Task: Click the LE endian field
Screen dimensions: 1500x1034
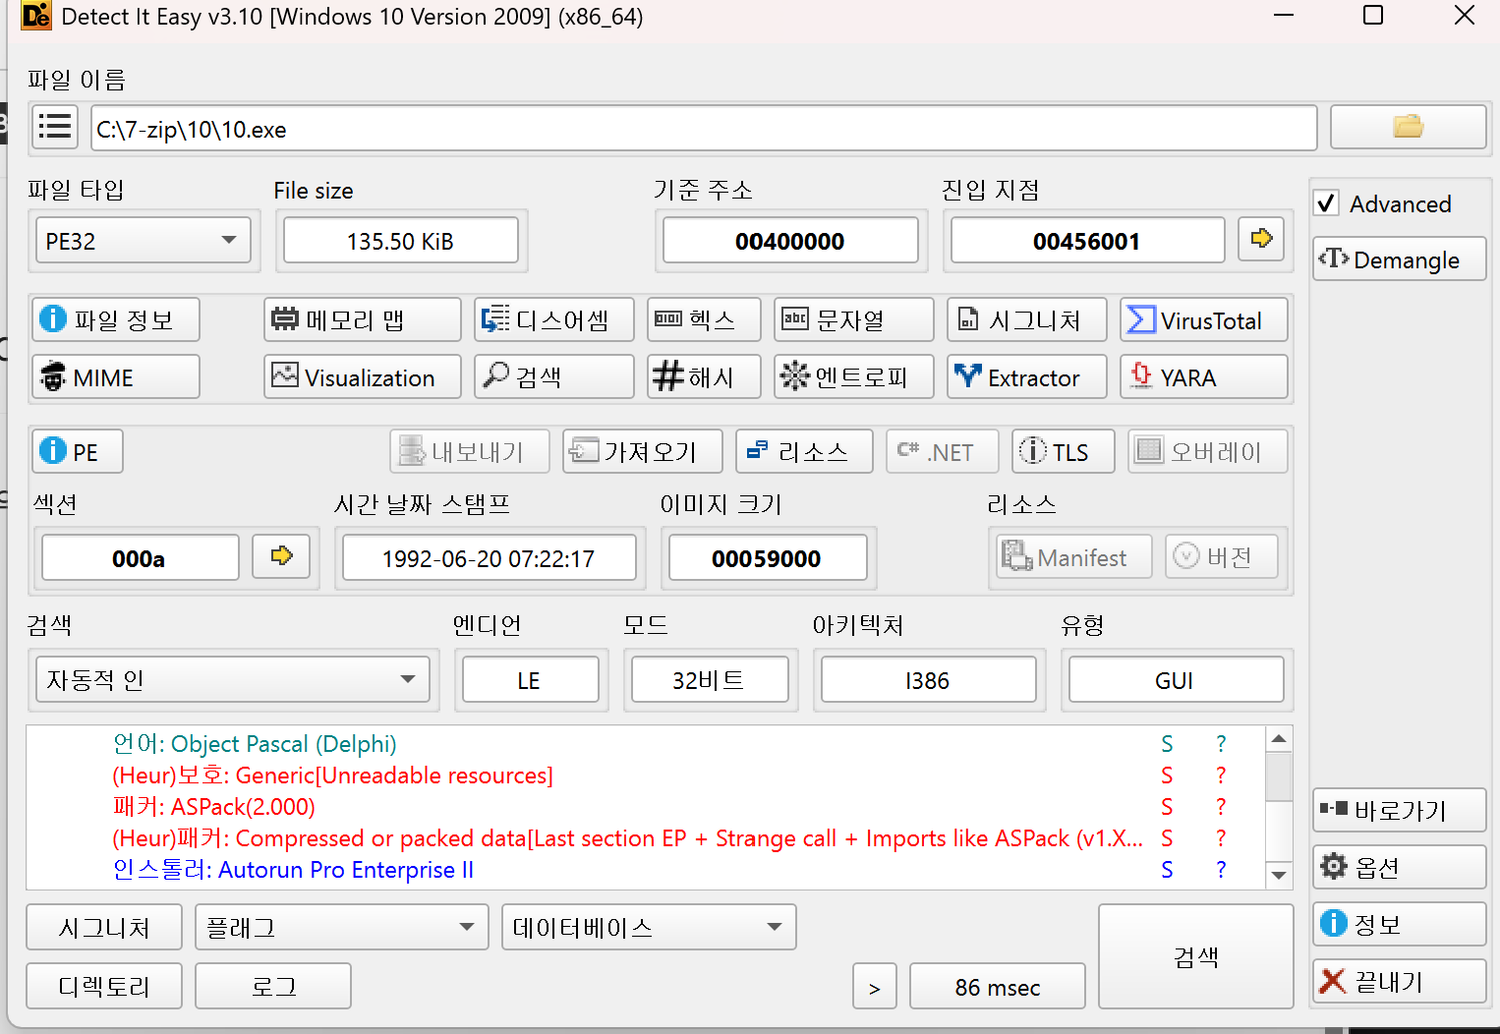Action: pyautogui.click(x=530, y=680)
